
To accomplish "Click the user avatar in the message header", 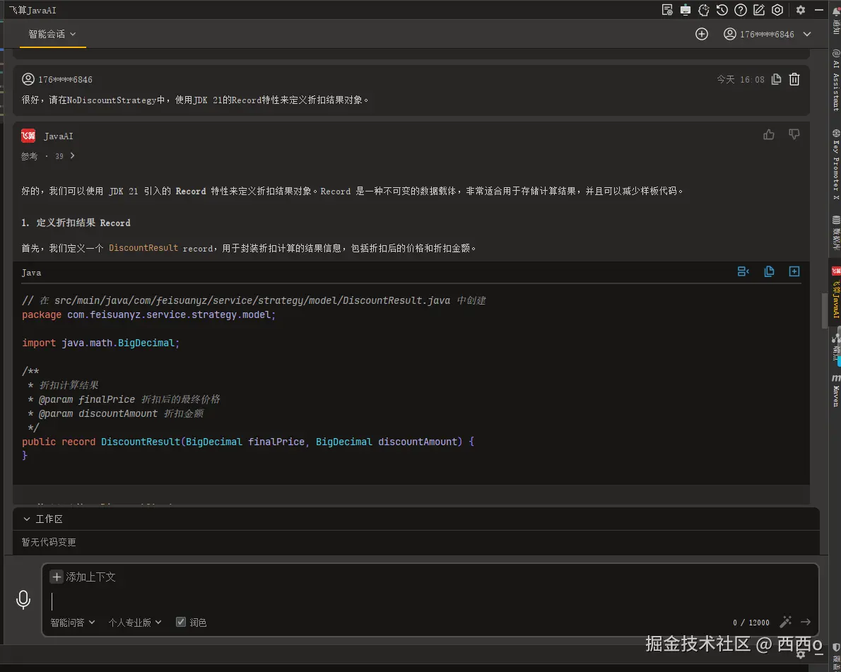I will pyautogui.click(x=28, y=79).
